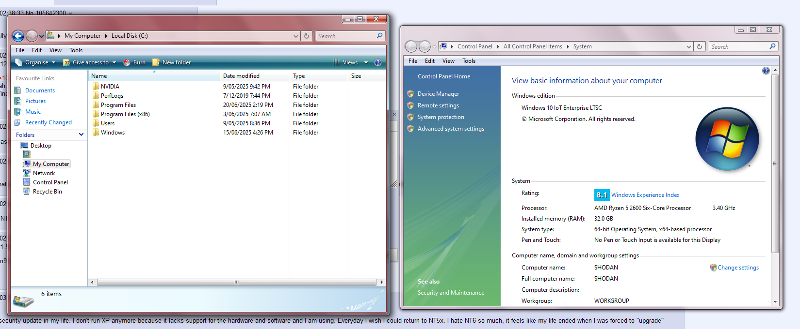Select Recycle Bin in the folder tree
Viewport: 800px width, 329px height.
[47, 192]
